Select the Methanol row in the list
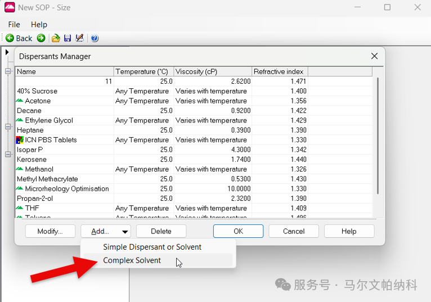This screenshot has height=302, width=431. 194,169
